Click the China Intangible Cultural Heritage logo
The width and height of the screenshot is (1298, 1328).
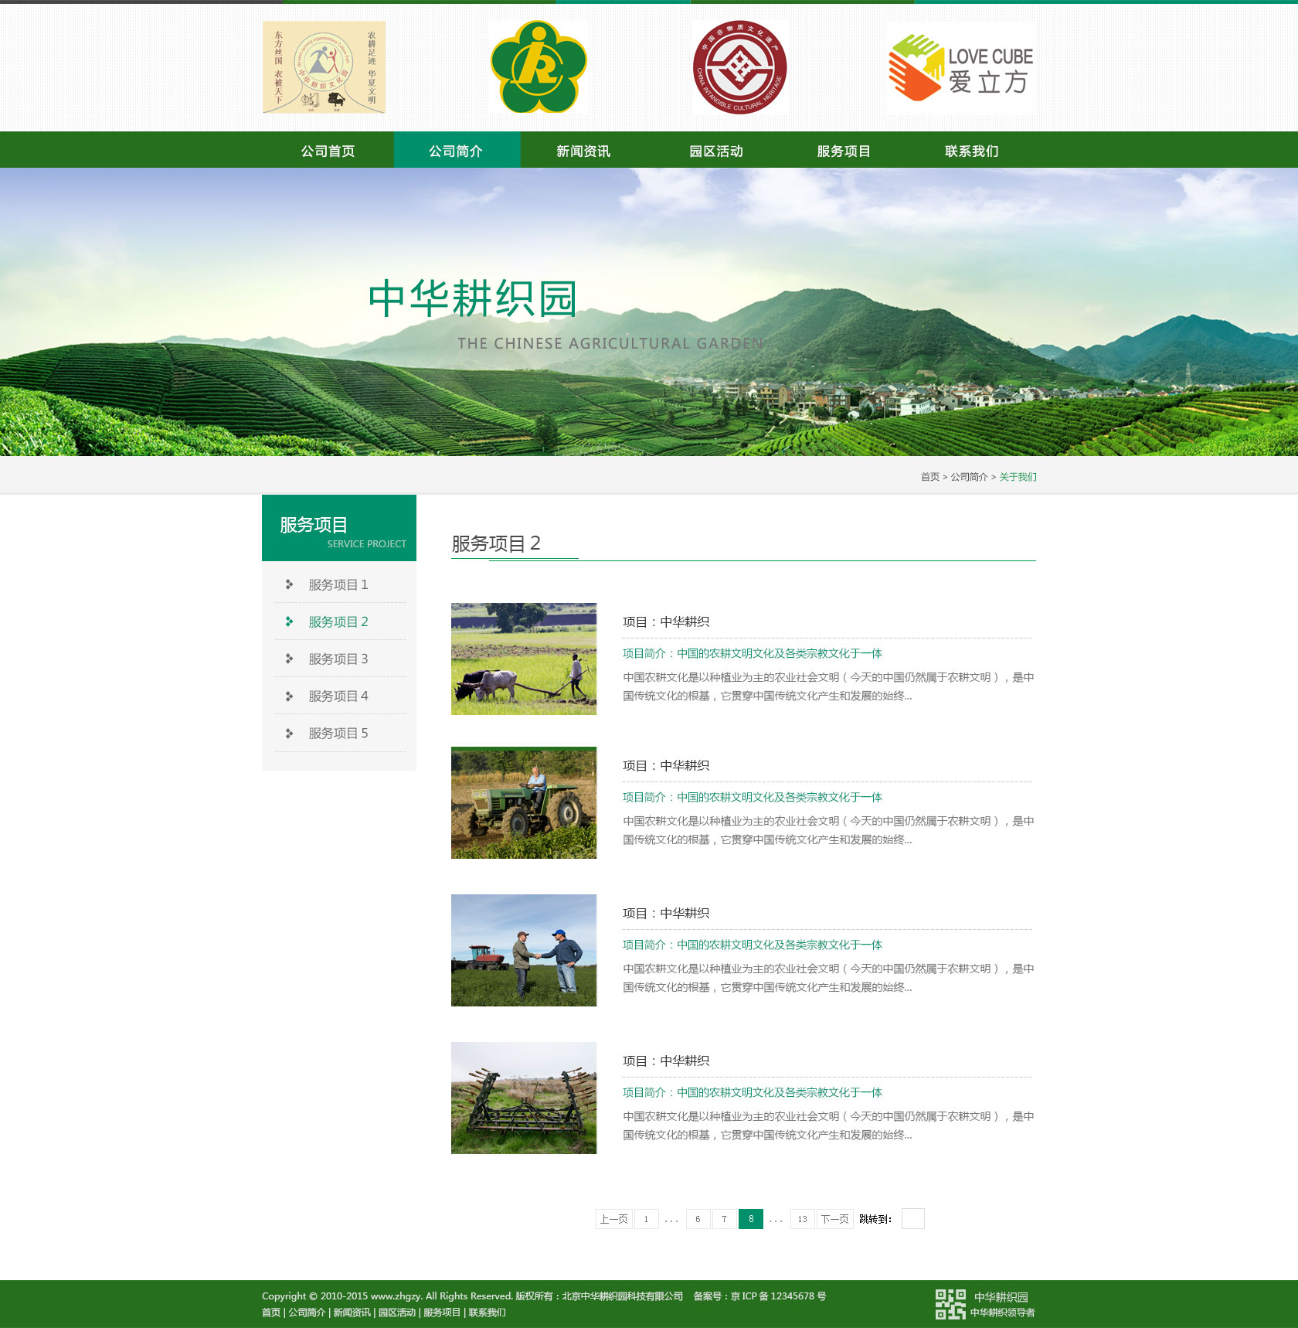[x=740, y=68]
